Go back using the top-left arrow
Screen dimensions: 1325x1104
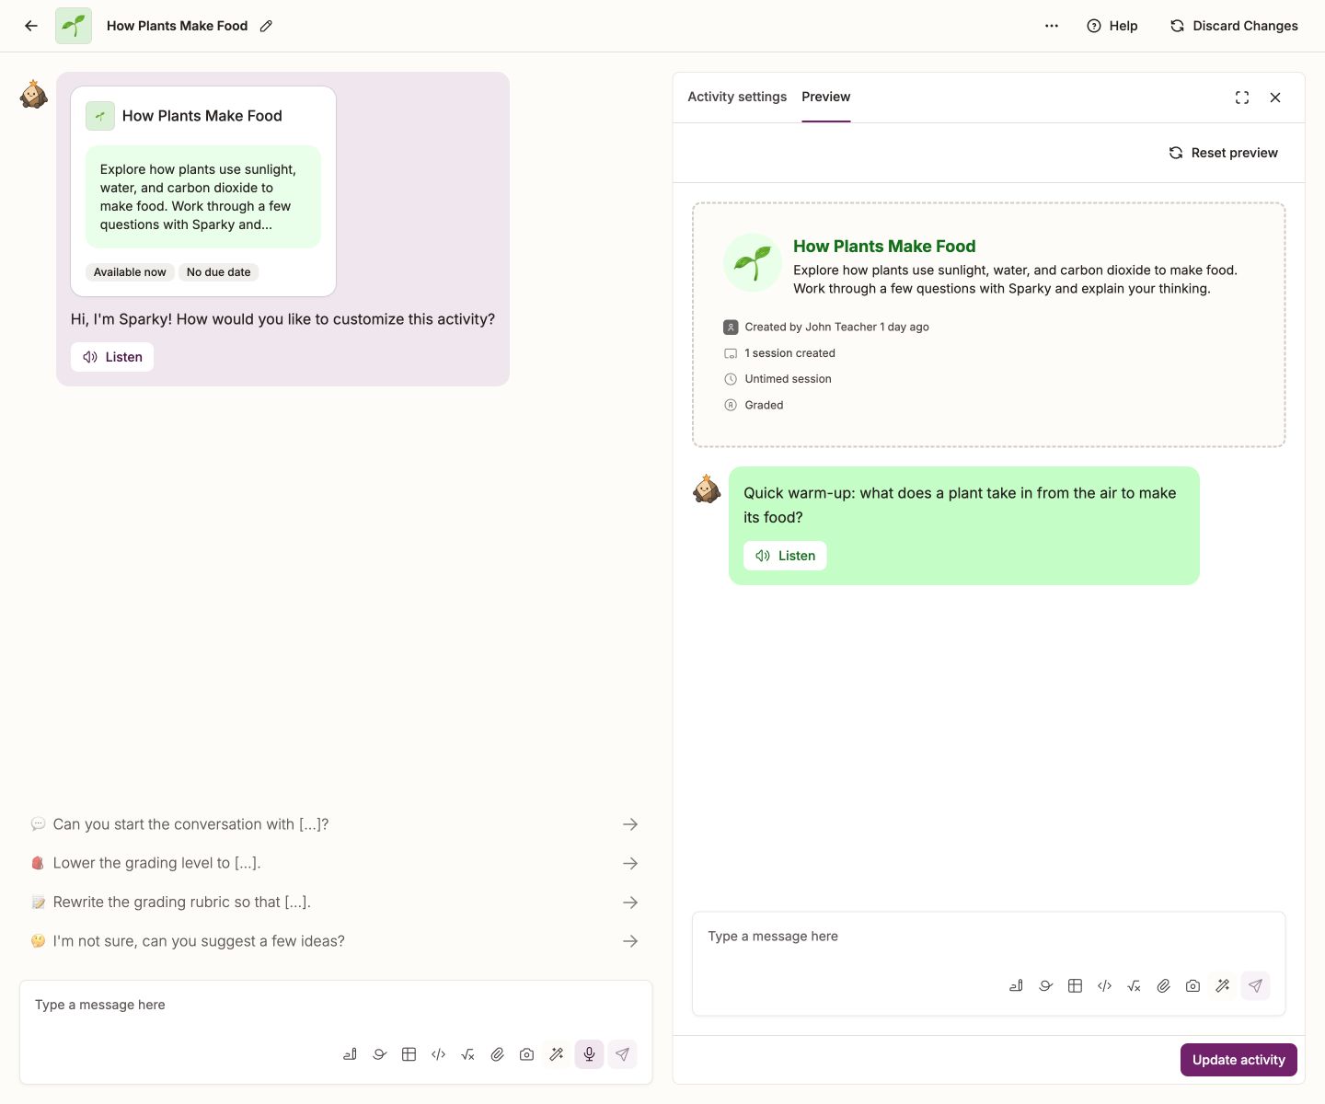(x=31, y=26)
